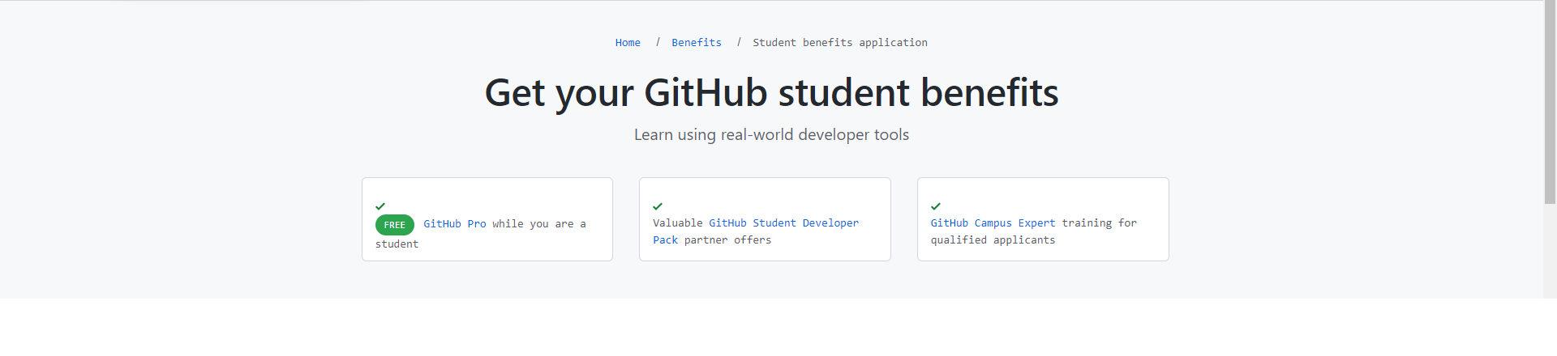The height and width of the screenshot is (356, 1557).
Task: Click the blank white area below the banner
Action: click(x=770, y=328)
